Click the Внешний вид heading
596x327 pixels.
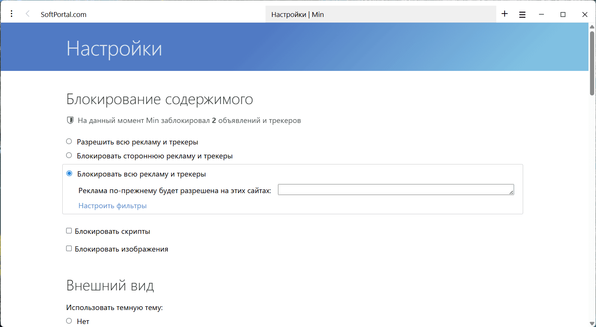(110, 286)
